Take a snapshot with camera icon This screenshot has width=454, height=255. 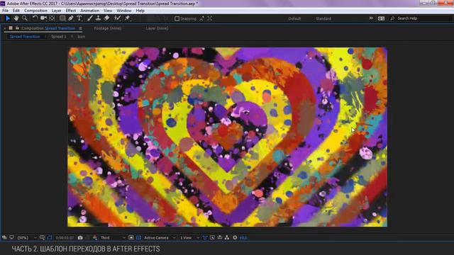[x=80, y=238]
